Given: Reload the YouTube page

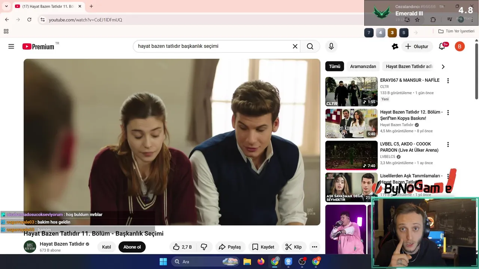Looking at the screenshot, I should pyautogui.click(x=29, y=19).
